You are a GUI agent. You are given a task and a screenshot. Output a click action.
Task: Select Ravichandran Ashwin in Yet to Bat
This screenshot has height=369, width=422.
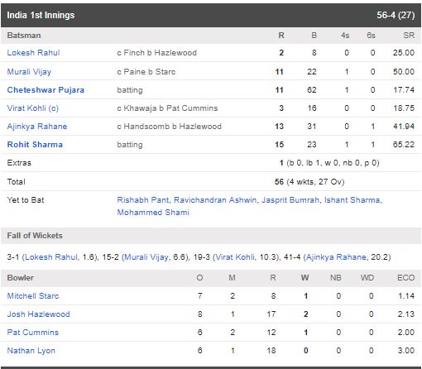pyautogui.click(x=215, y=200)
